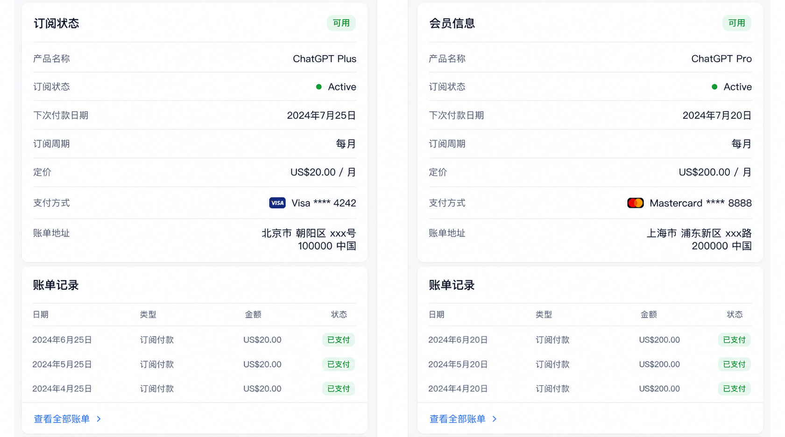The width and height of the screenshot is (785, 437).
Task: Click billing row date 2024年5月25日
Action: 62,364
